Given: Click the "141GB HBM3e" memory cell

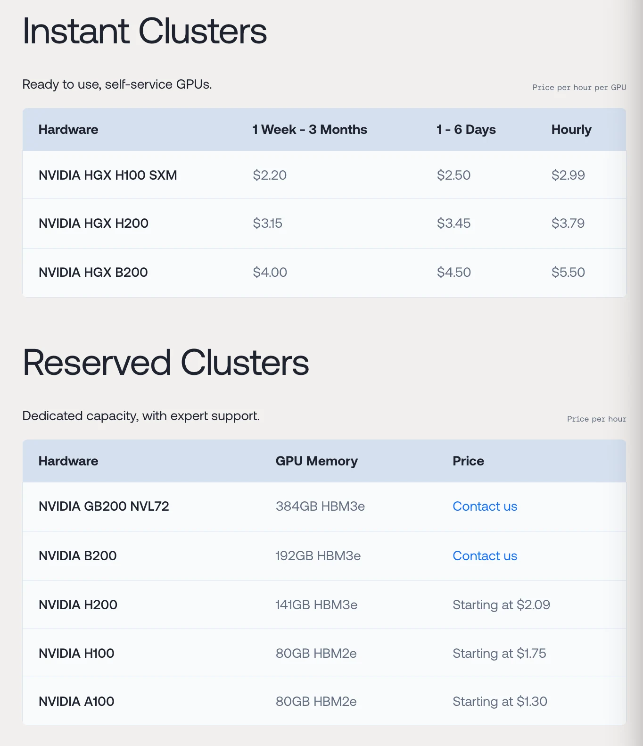Looking at the screenshot, I should (x=316, y=605).
